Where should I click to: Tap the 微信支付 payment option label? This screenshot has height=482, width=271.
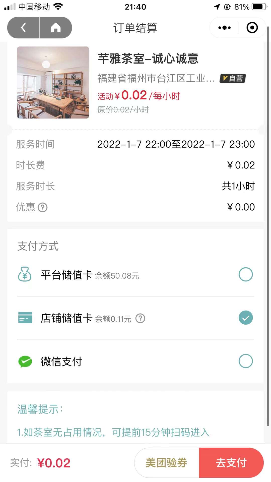click(61, 361)
